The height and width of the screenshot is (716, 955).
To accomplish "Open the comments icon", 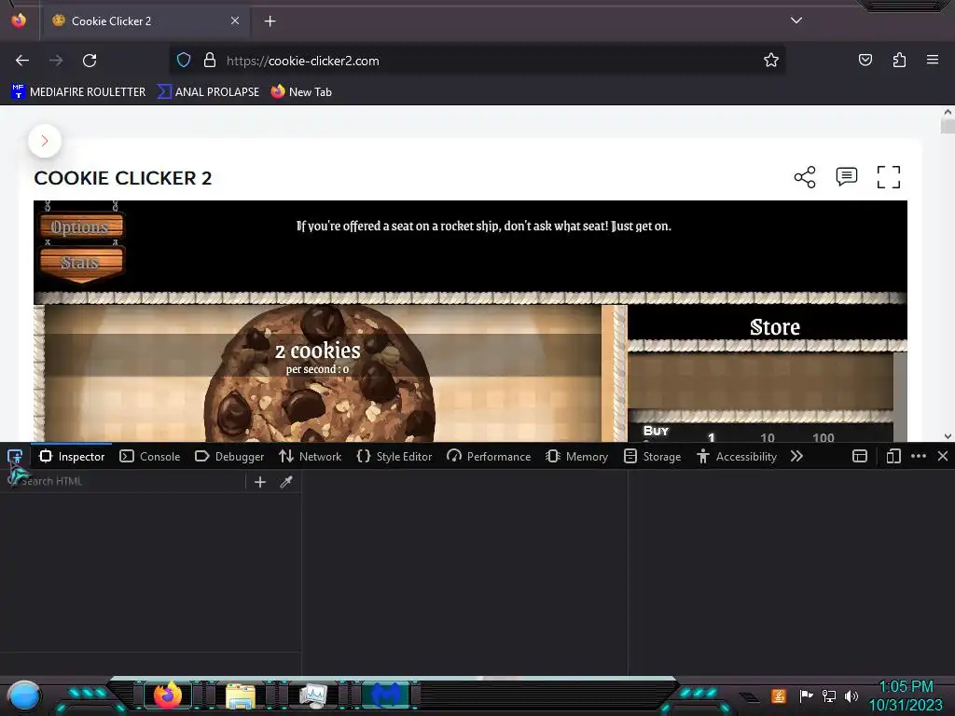I will [x=847, y=176].
